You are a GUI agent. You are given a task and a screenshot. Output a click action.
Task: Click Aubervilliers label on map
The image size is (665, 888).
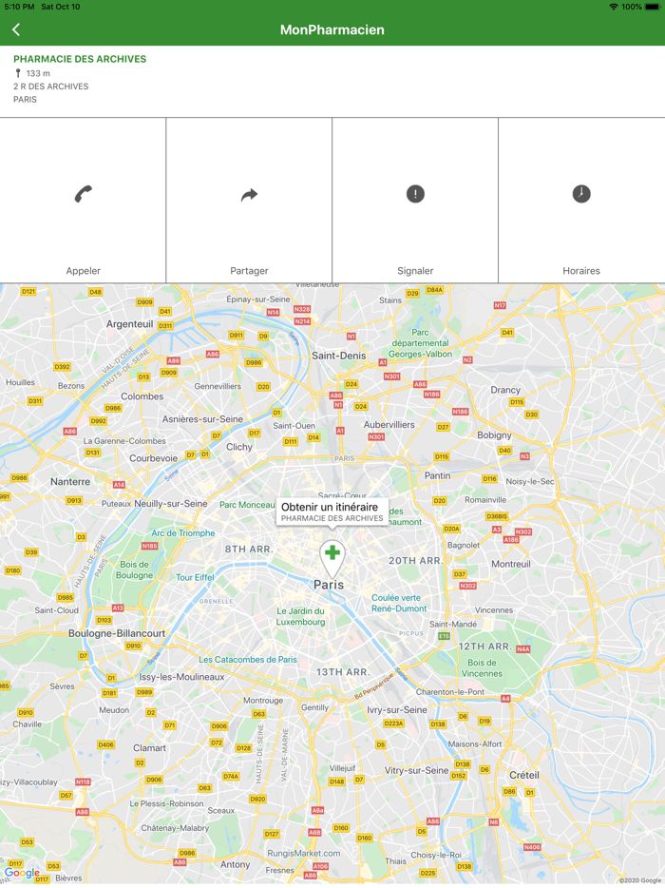click(389, 425)
